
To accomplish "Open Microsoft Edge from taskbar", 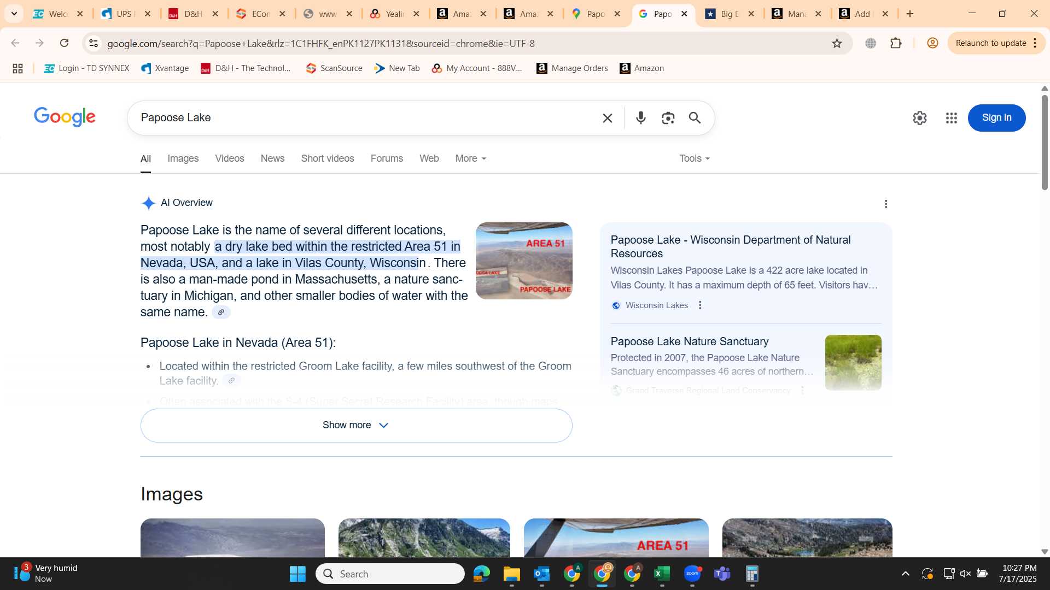I will coord(482,574).
